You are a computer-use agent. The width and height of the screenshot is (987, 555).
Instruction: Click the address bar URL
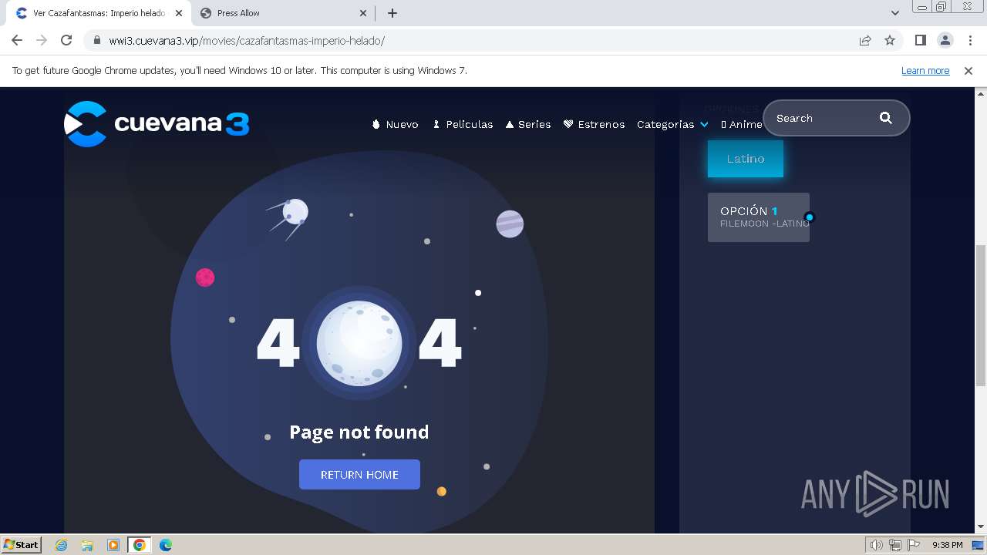tap(247, 41)
